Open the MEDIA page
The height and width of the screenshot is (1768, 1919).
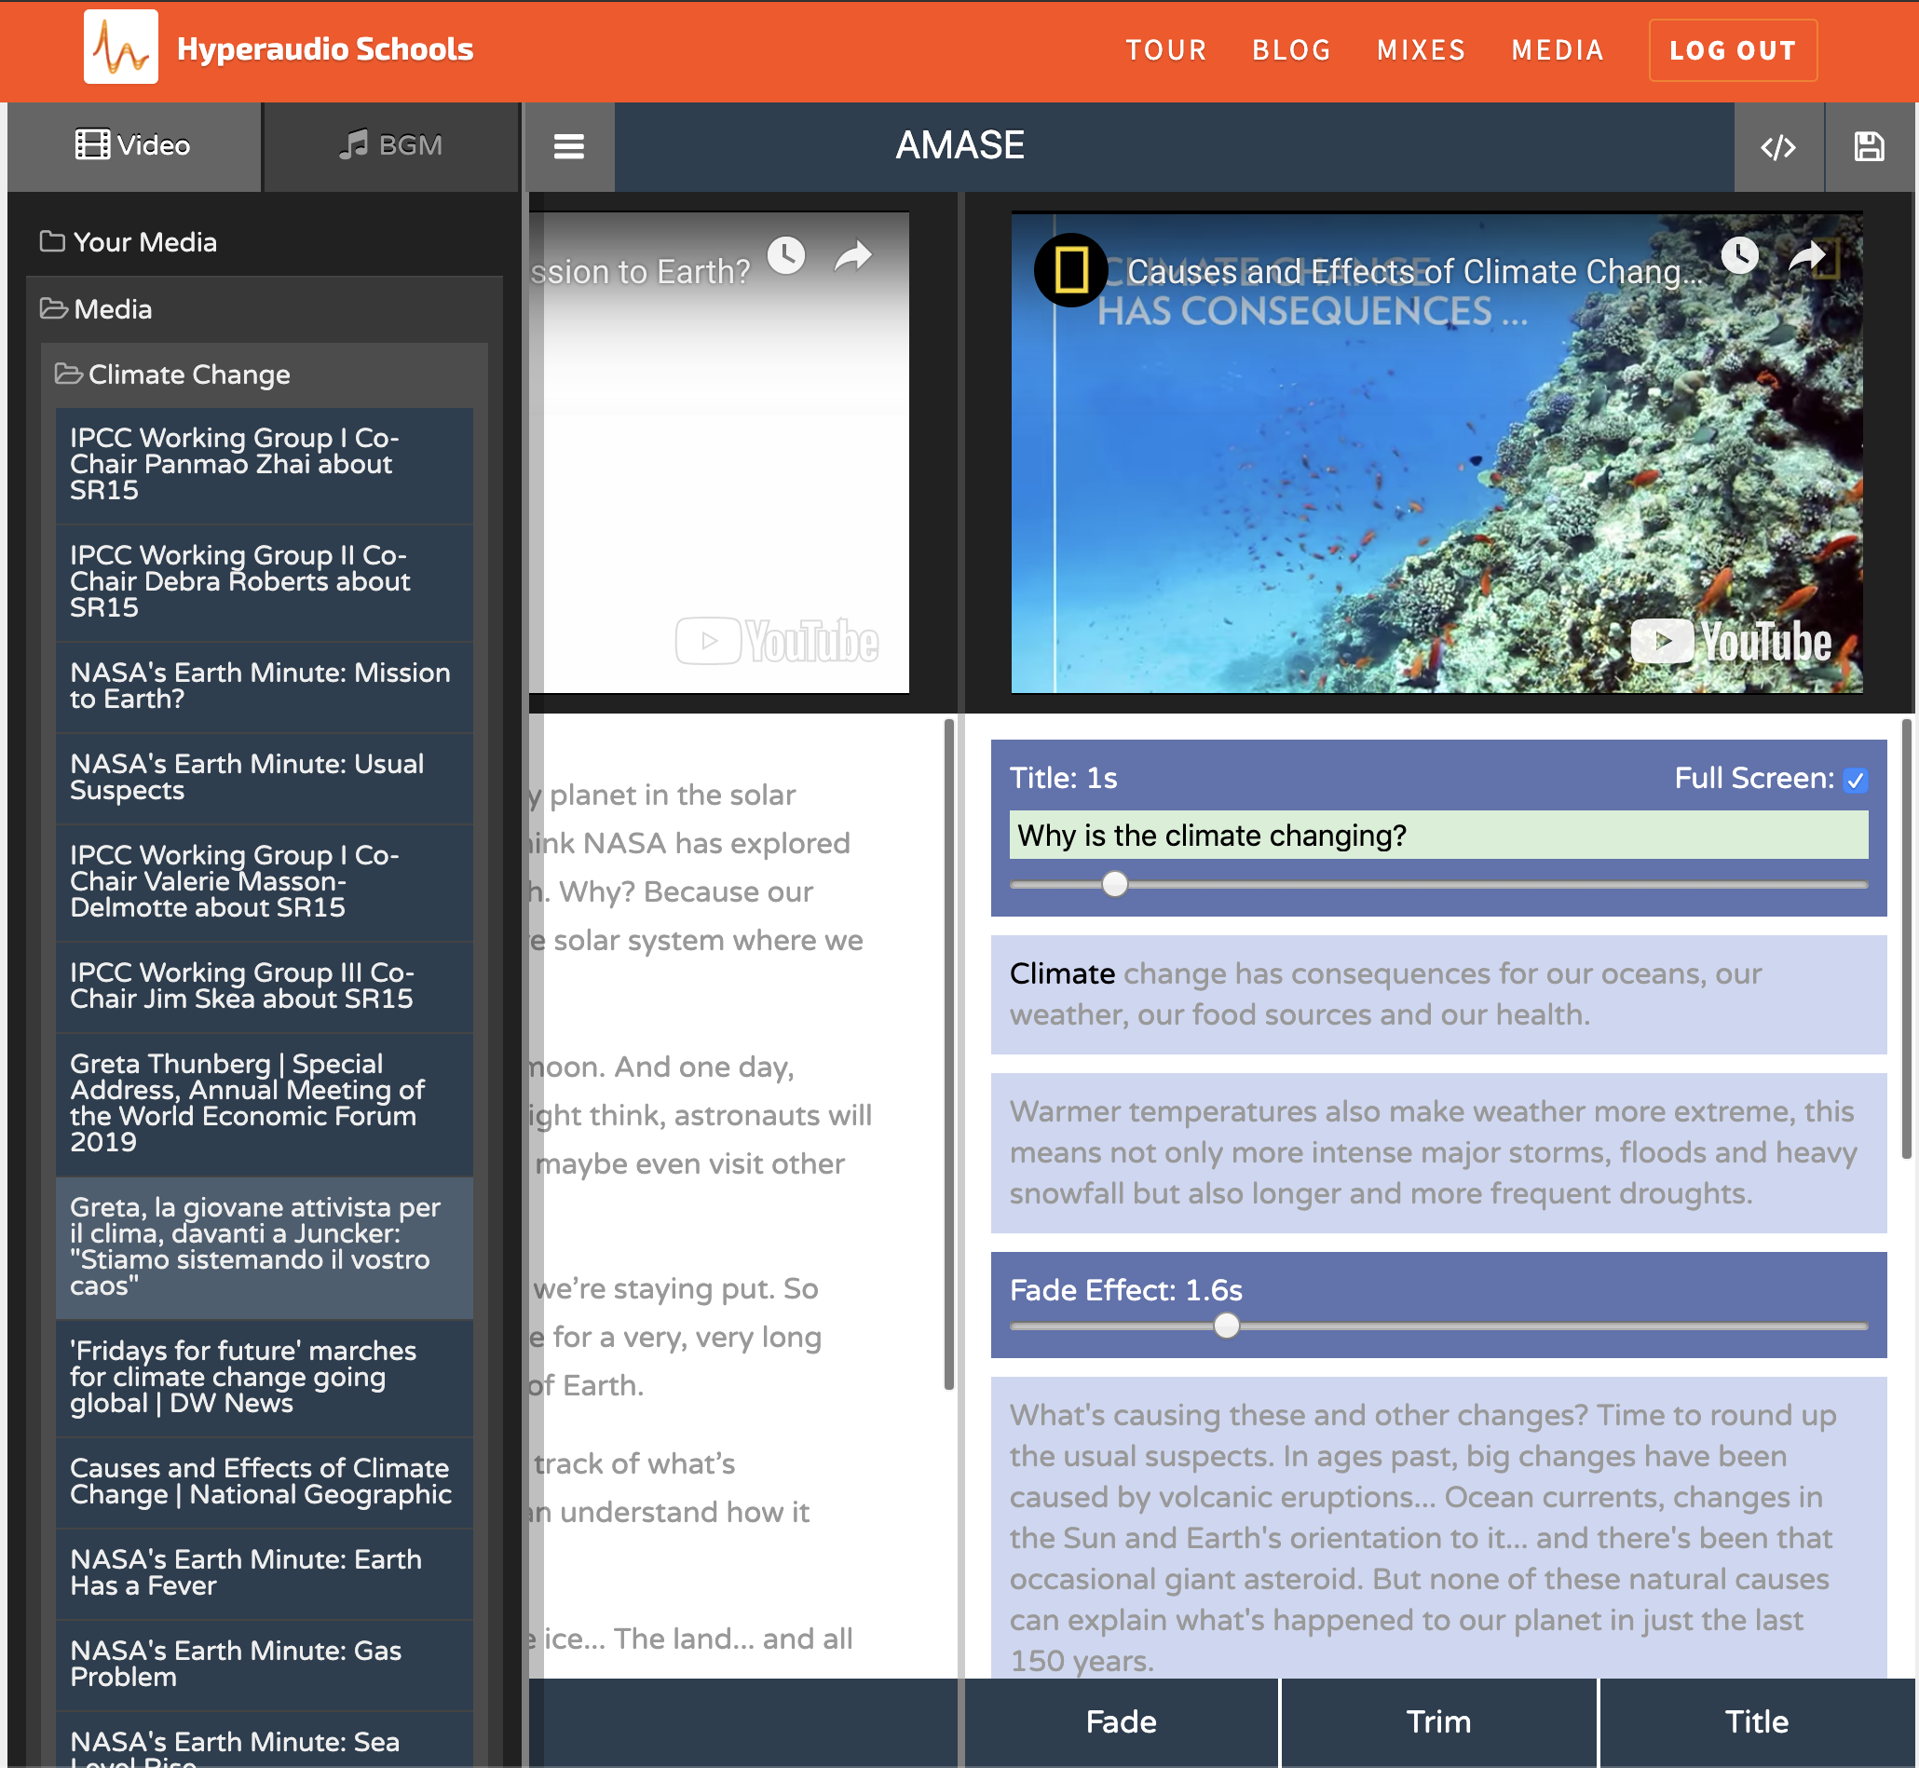(1558, 49)
